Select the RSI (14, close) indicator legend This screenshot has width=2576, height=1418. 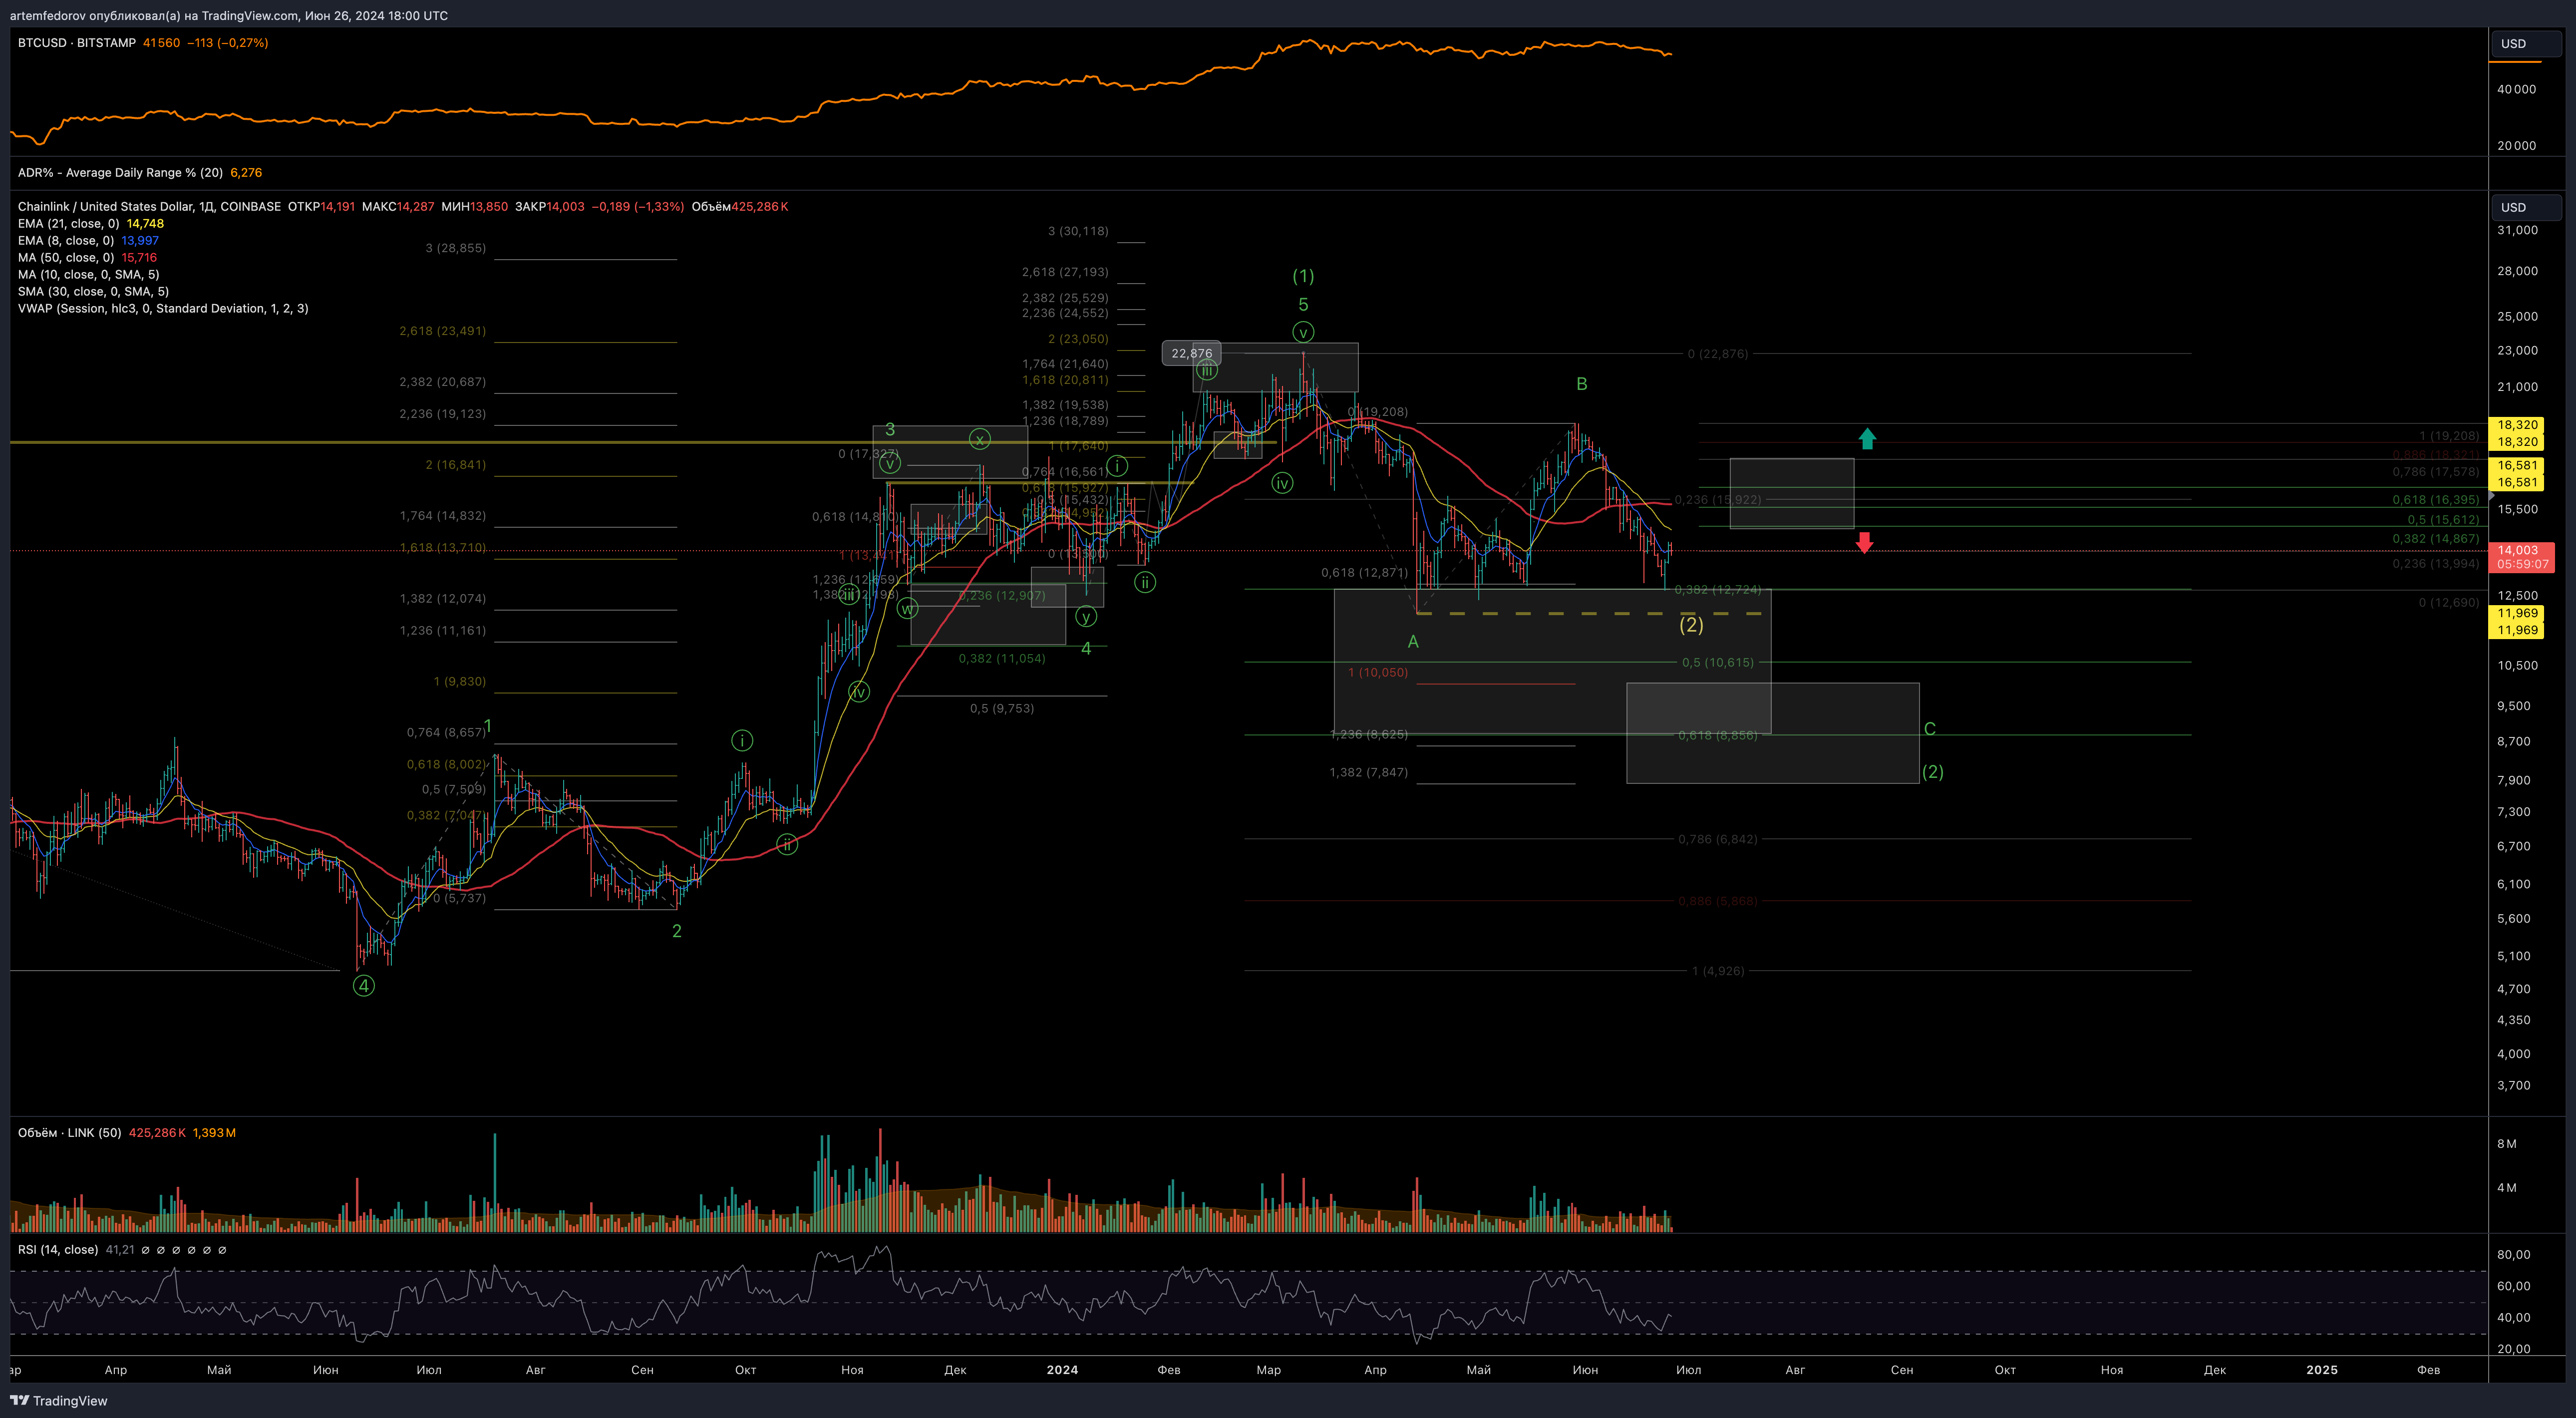pyautogui.click(x=58, y=1249)
